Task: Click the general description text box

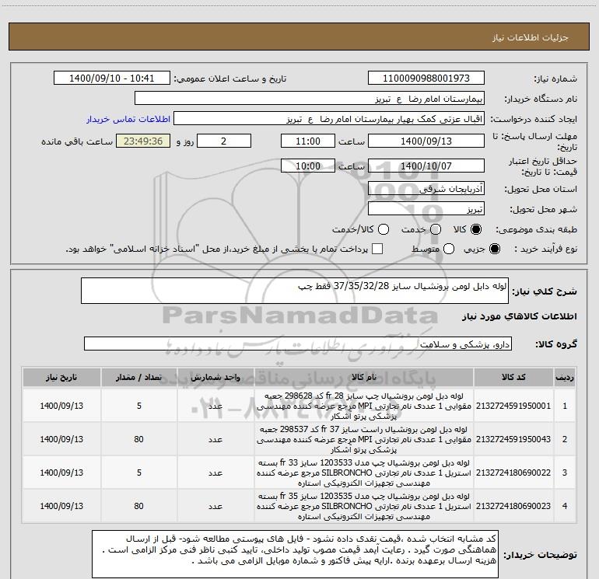Action: 295,291
